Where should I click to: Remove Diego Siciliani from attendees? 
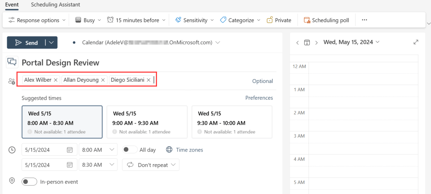click(x=148, y=80)
